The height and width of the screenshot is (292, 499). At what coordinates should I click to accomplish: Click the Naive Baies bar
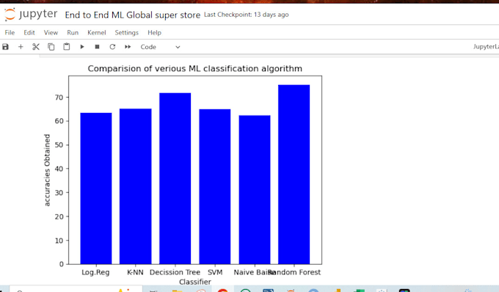click(255, 189)
